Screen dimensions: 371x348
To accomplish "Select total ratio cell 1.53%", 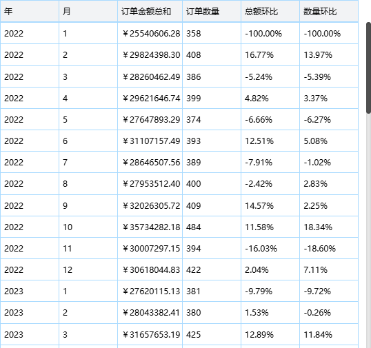I will (x=270, y=313).
